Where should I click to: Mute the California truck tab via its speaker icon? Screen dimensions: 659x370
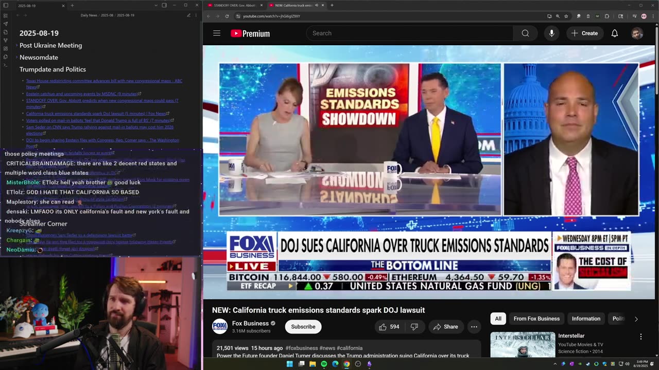316,5
